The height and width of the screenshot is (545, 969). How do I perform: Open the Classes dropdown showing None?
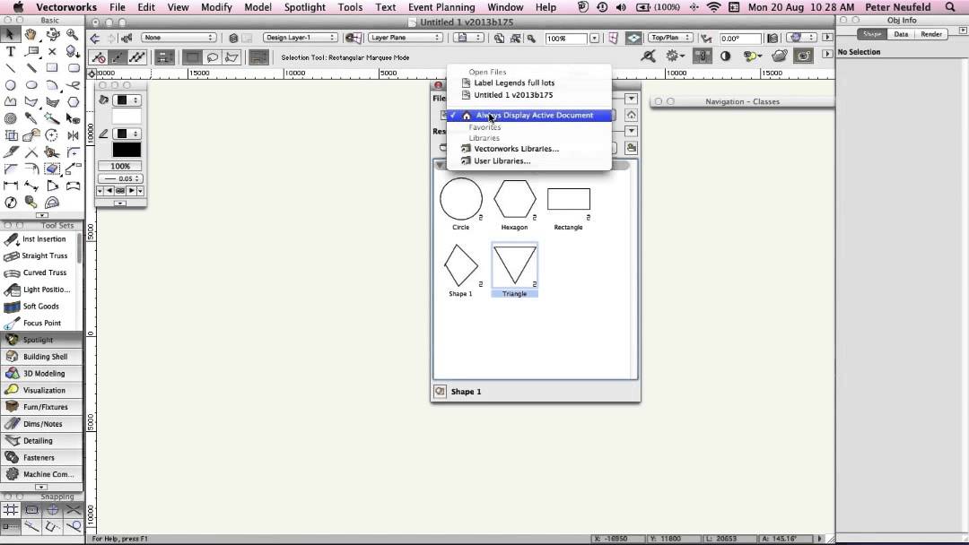point(179,38)
